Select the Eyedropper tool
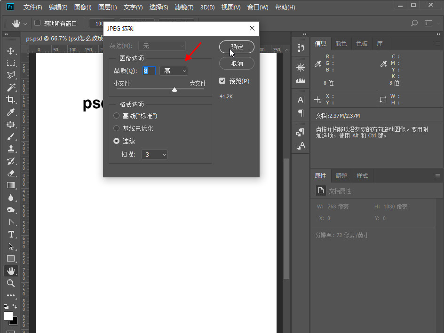The width and height of the screenshot is (444, 333). pyautogui.click(x=11, y=112)
